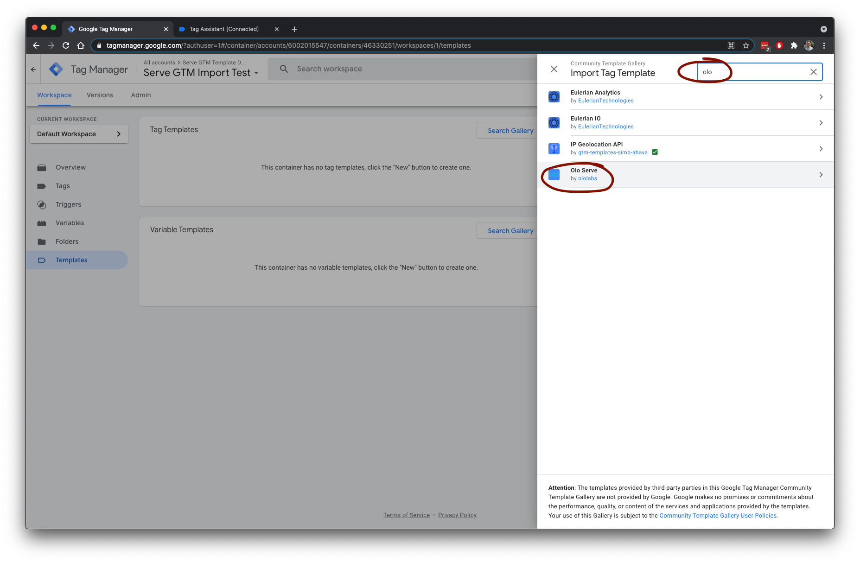
Task: Expand the Eulerian IO row chevron
Action: coord(821,123)
